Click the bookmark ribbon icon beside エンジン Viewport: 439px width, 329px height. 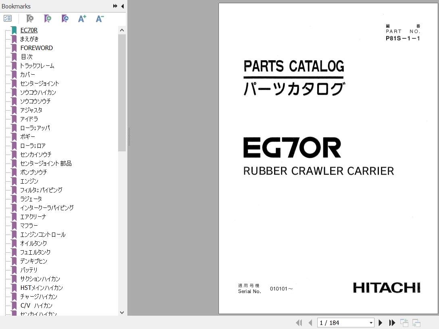coord(14,181)
